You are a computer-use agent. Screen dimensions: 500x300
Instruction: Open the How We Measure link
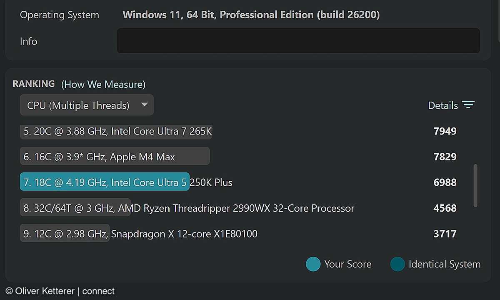click(103, 84)
